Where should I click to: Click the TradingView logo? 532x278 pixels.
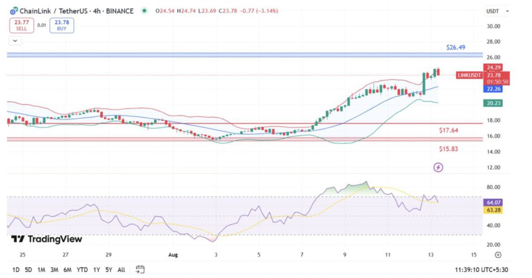47,239
